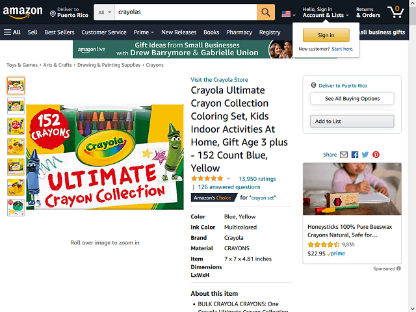Viewport: 416px width, 312px height.
Task: Go to Customer Service page
Action: point(104,32)
